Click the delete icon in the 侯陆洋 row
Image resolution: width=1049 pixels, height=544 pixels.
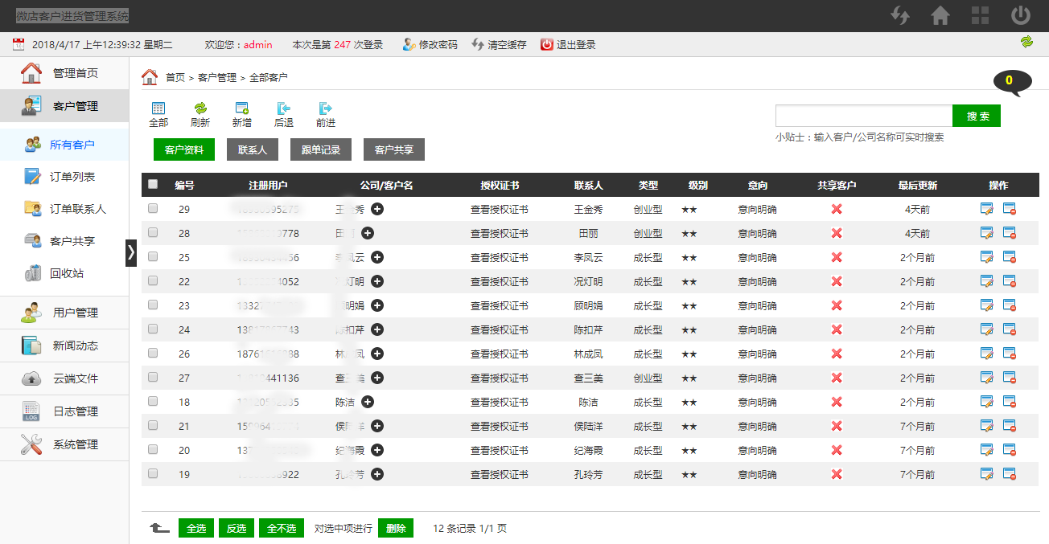(1010, 426)
